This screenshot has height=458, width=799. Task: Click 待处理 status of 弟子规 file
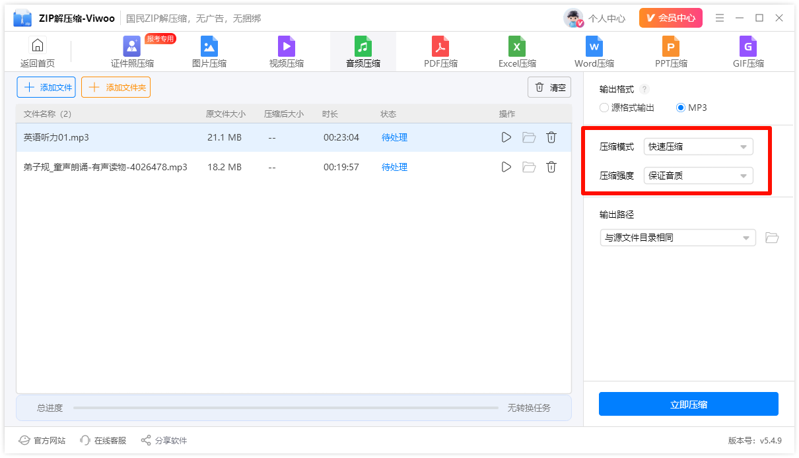(395, 167)
